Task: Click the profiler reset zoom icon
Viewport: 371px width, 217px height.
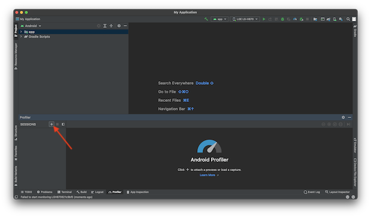Action: pos(335,124)
